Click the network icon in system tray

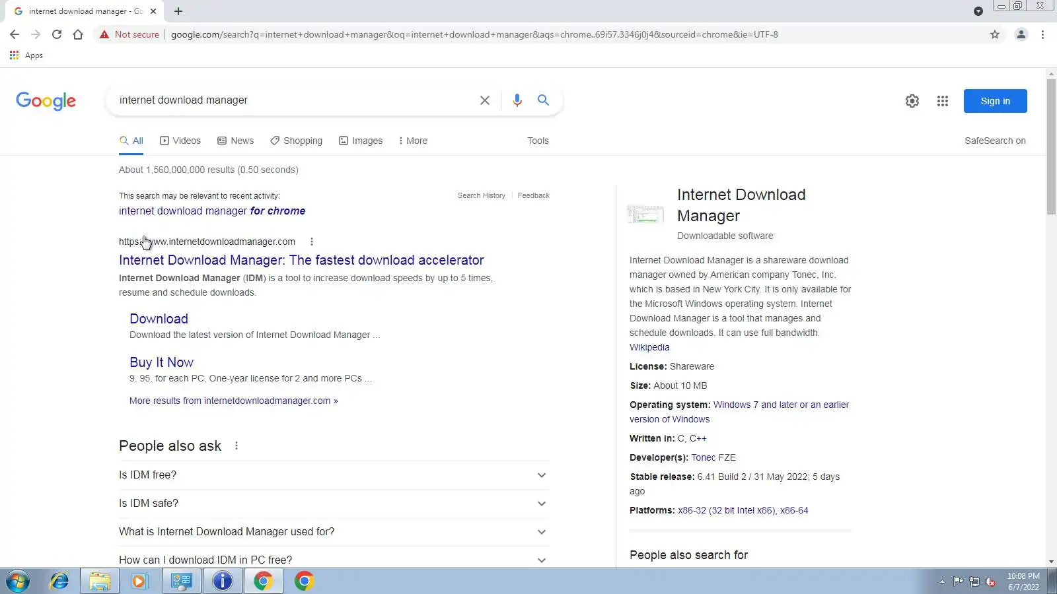click(x=974, y=581)
